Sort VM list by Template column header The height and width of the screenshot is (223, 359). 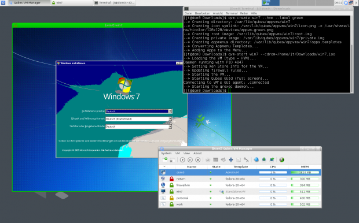[x=241, y=167]
